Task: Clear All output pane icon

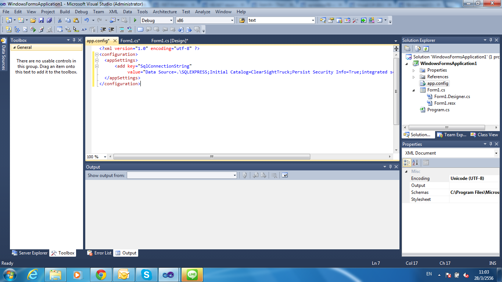Action: 274,175
